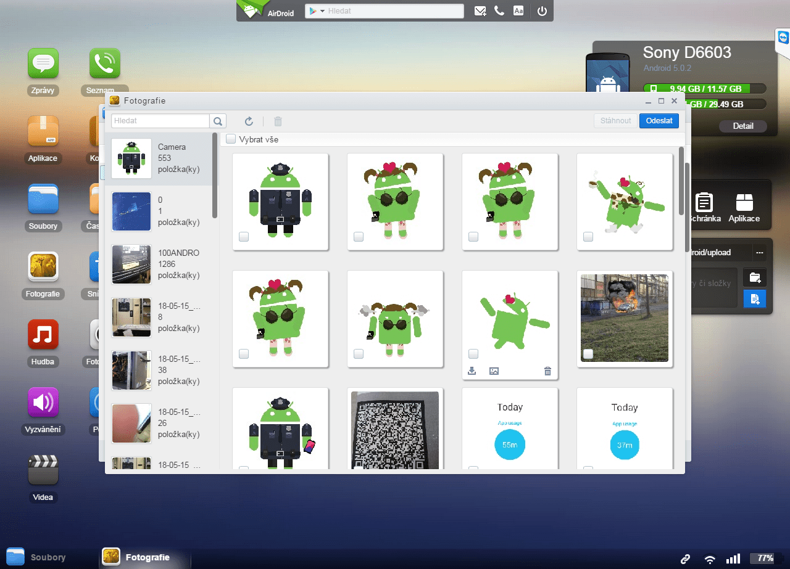Click the 9.94 GB / 11.57 GB storage bar
This screenshot has height=569, width=790.
tap(705, 89)
